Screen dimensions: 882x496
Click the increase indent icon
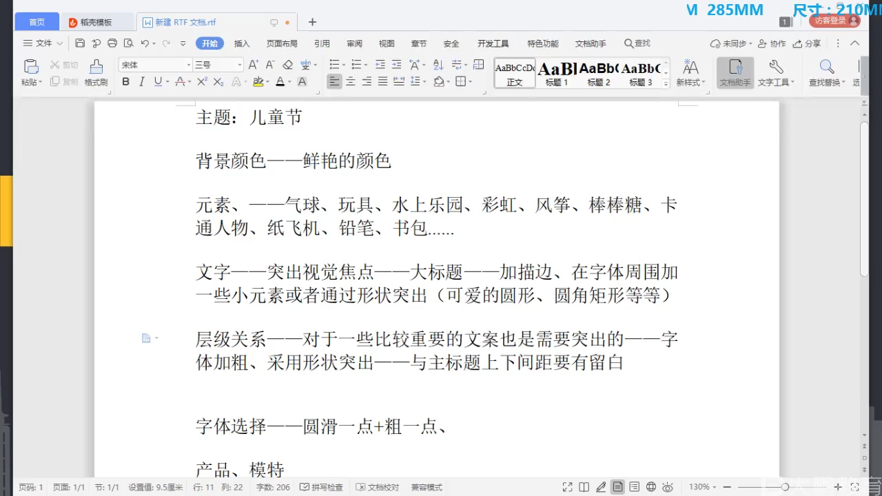396,65
